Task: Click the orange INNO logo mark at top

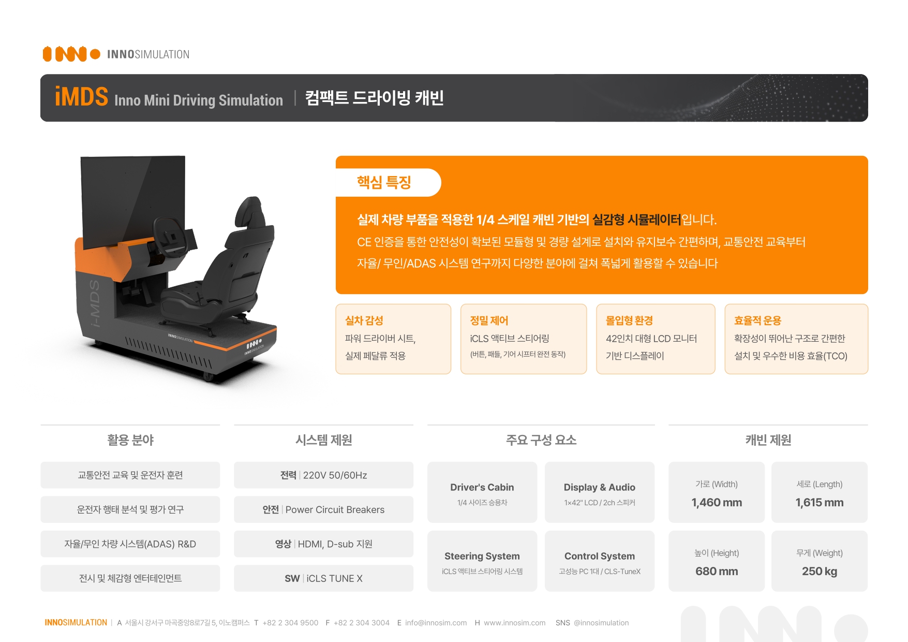Action: (x=71, y=54)
